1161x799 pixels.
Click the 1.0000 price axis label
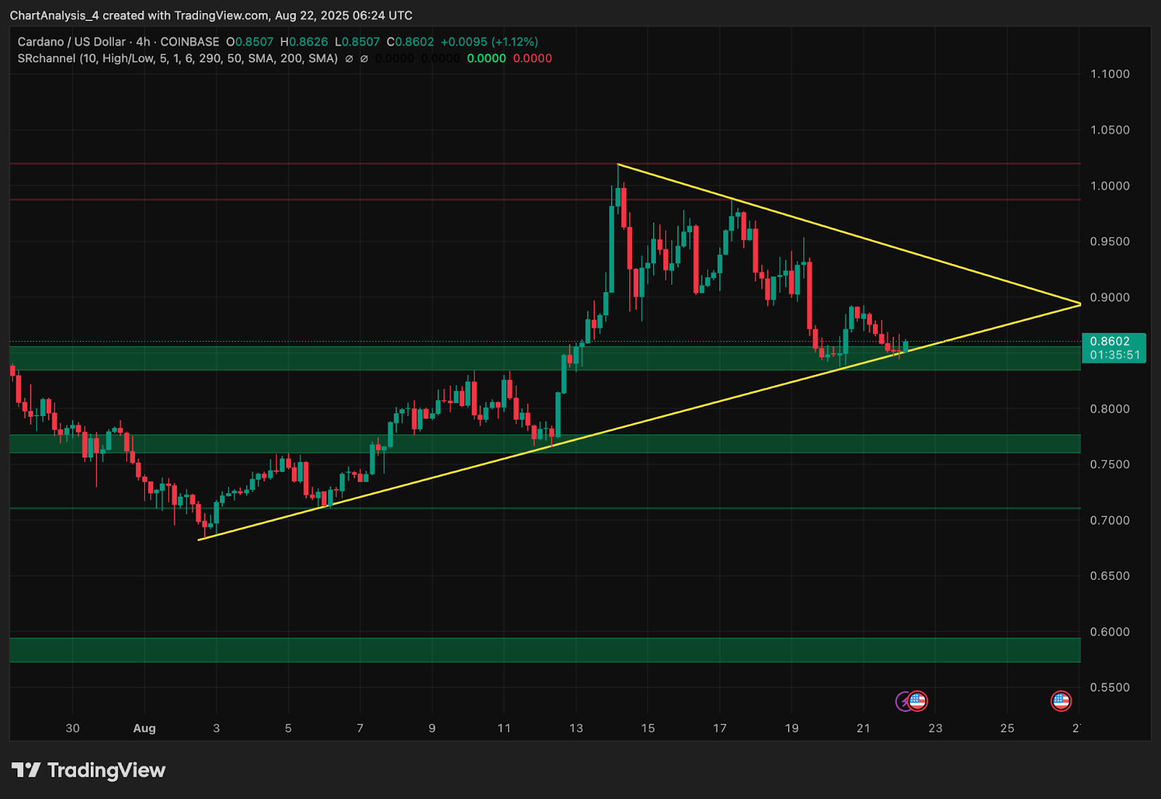(x=1109, y=186)
